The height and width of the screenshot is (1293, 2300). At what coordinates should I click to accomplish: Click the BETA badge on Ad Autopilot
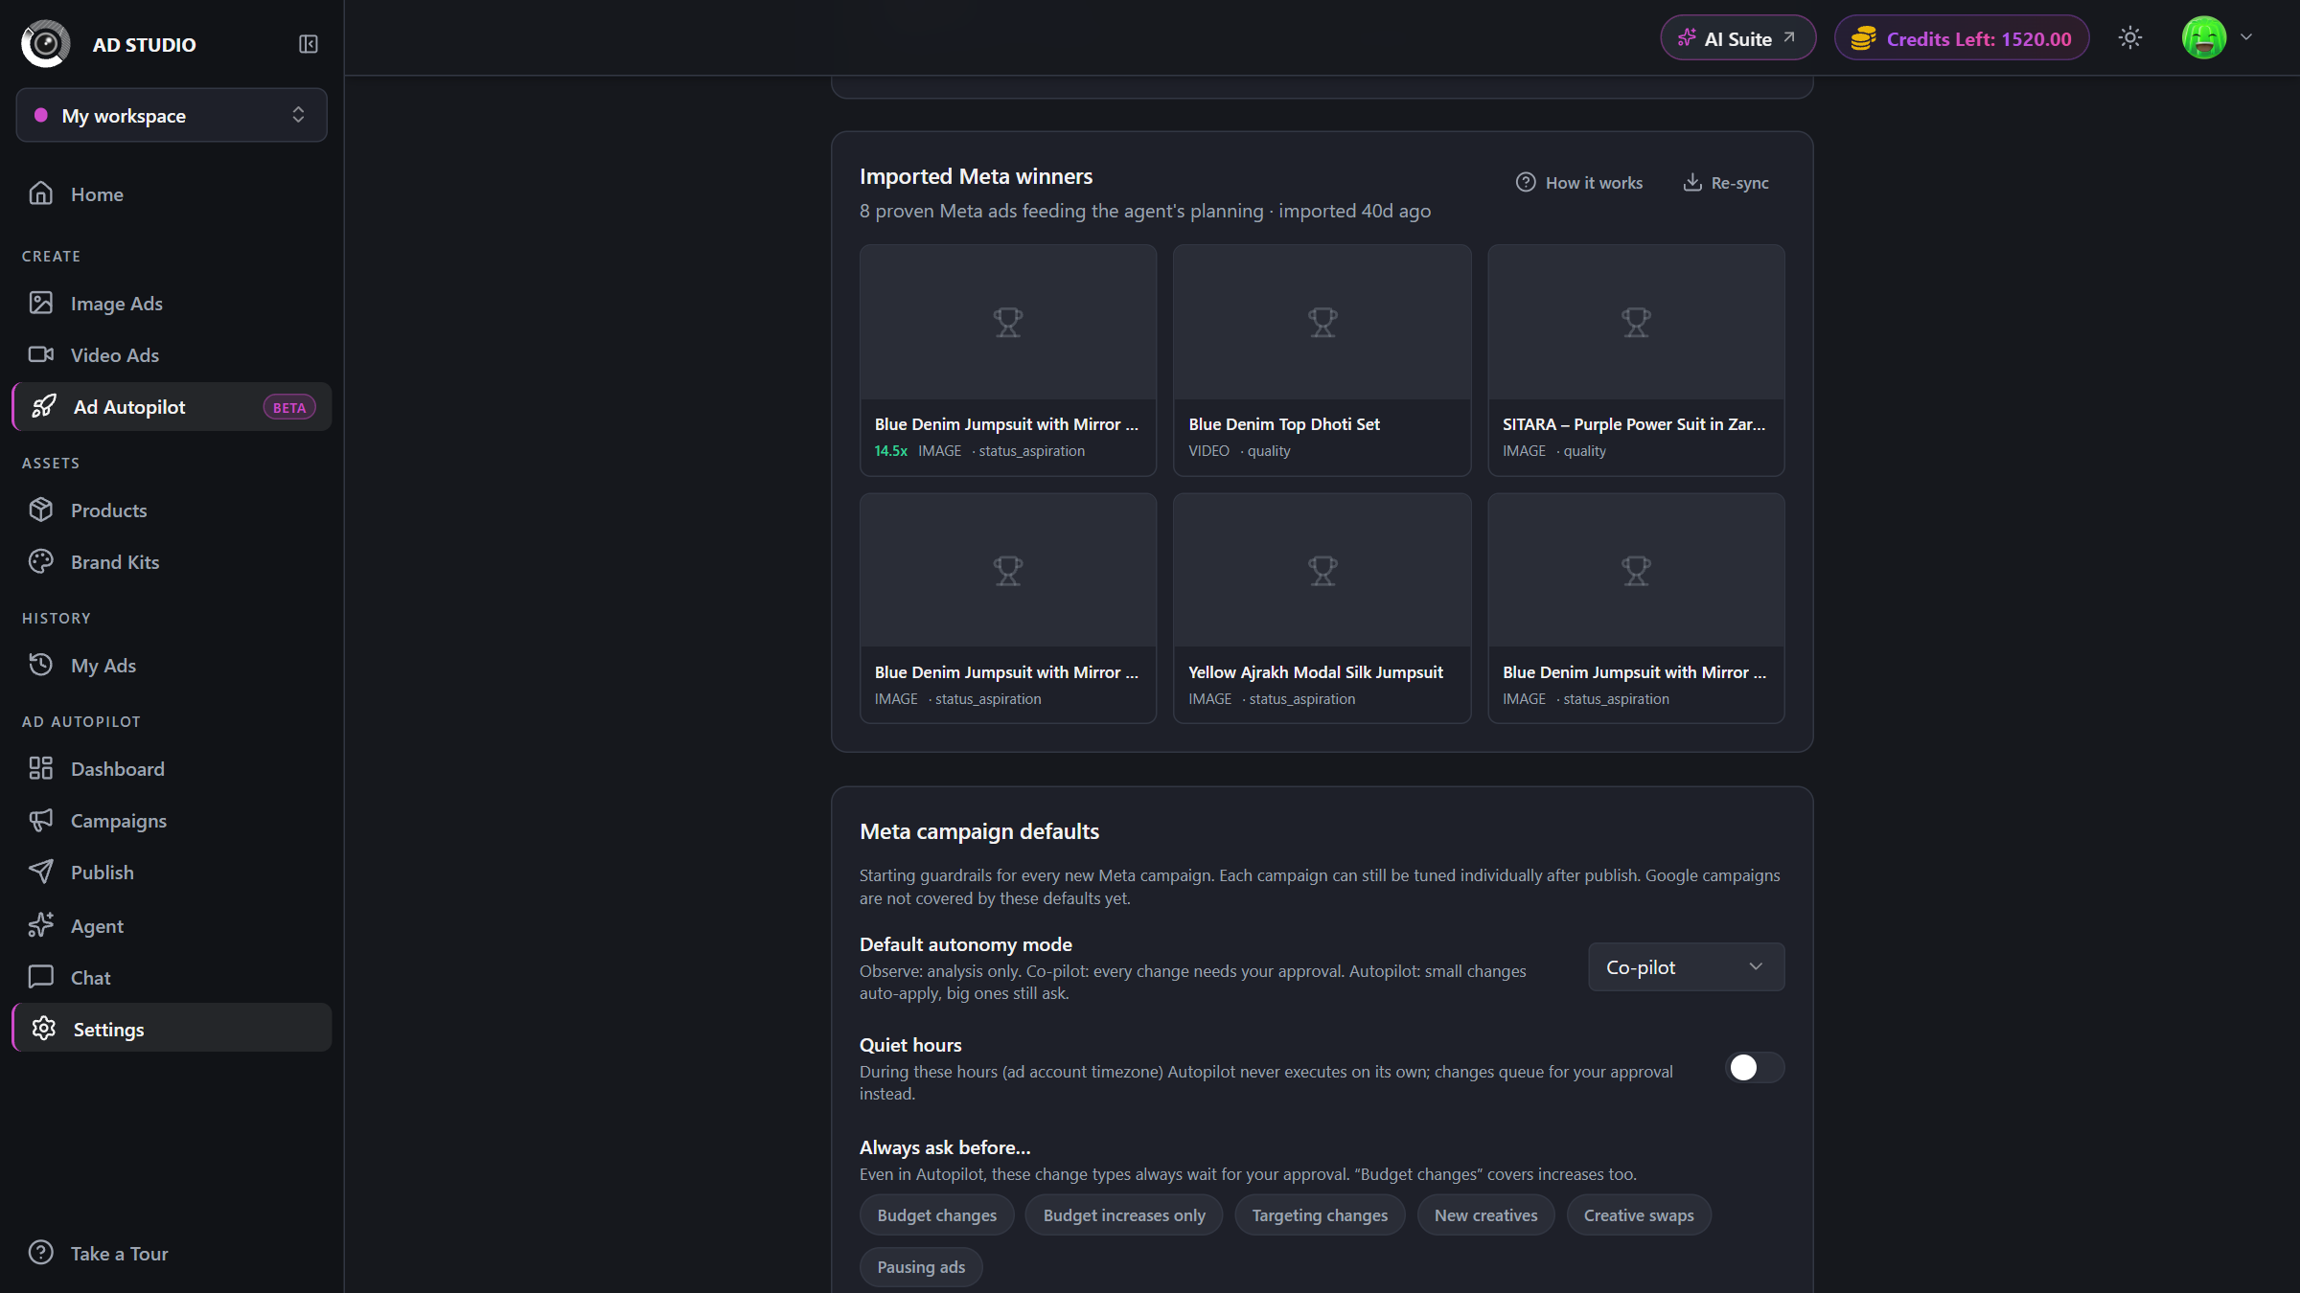(x=288, y=407)
